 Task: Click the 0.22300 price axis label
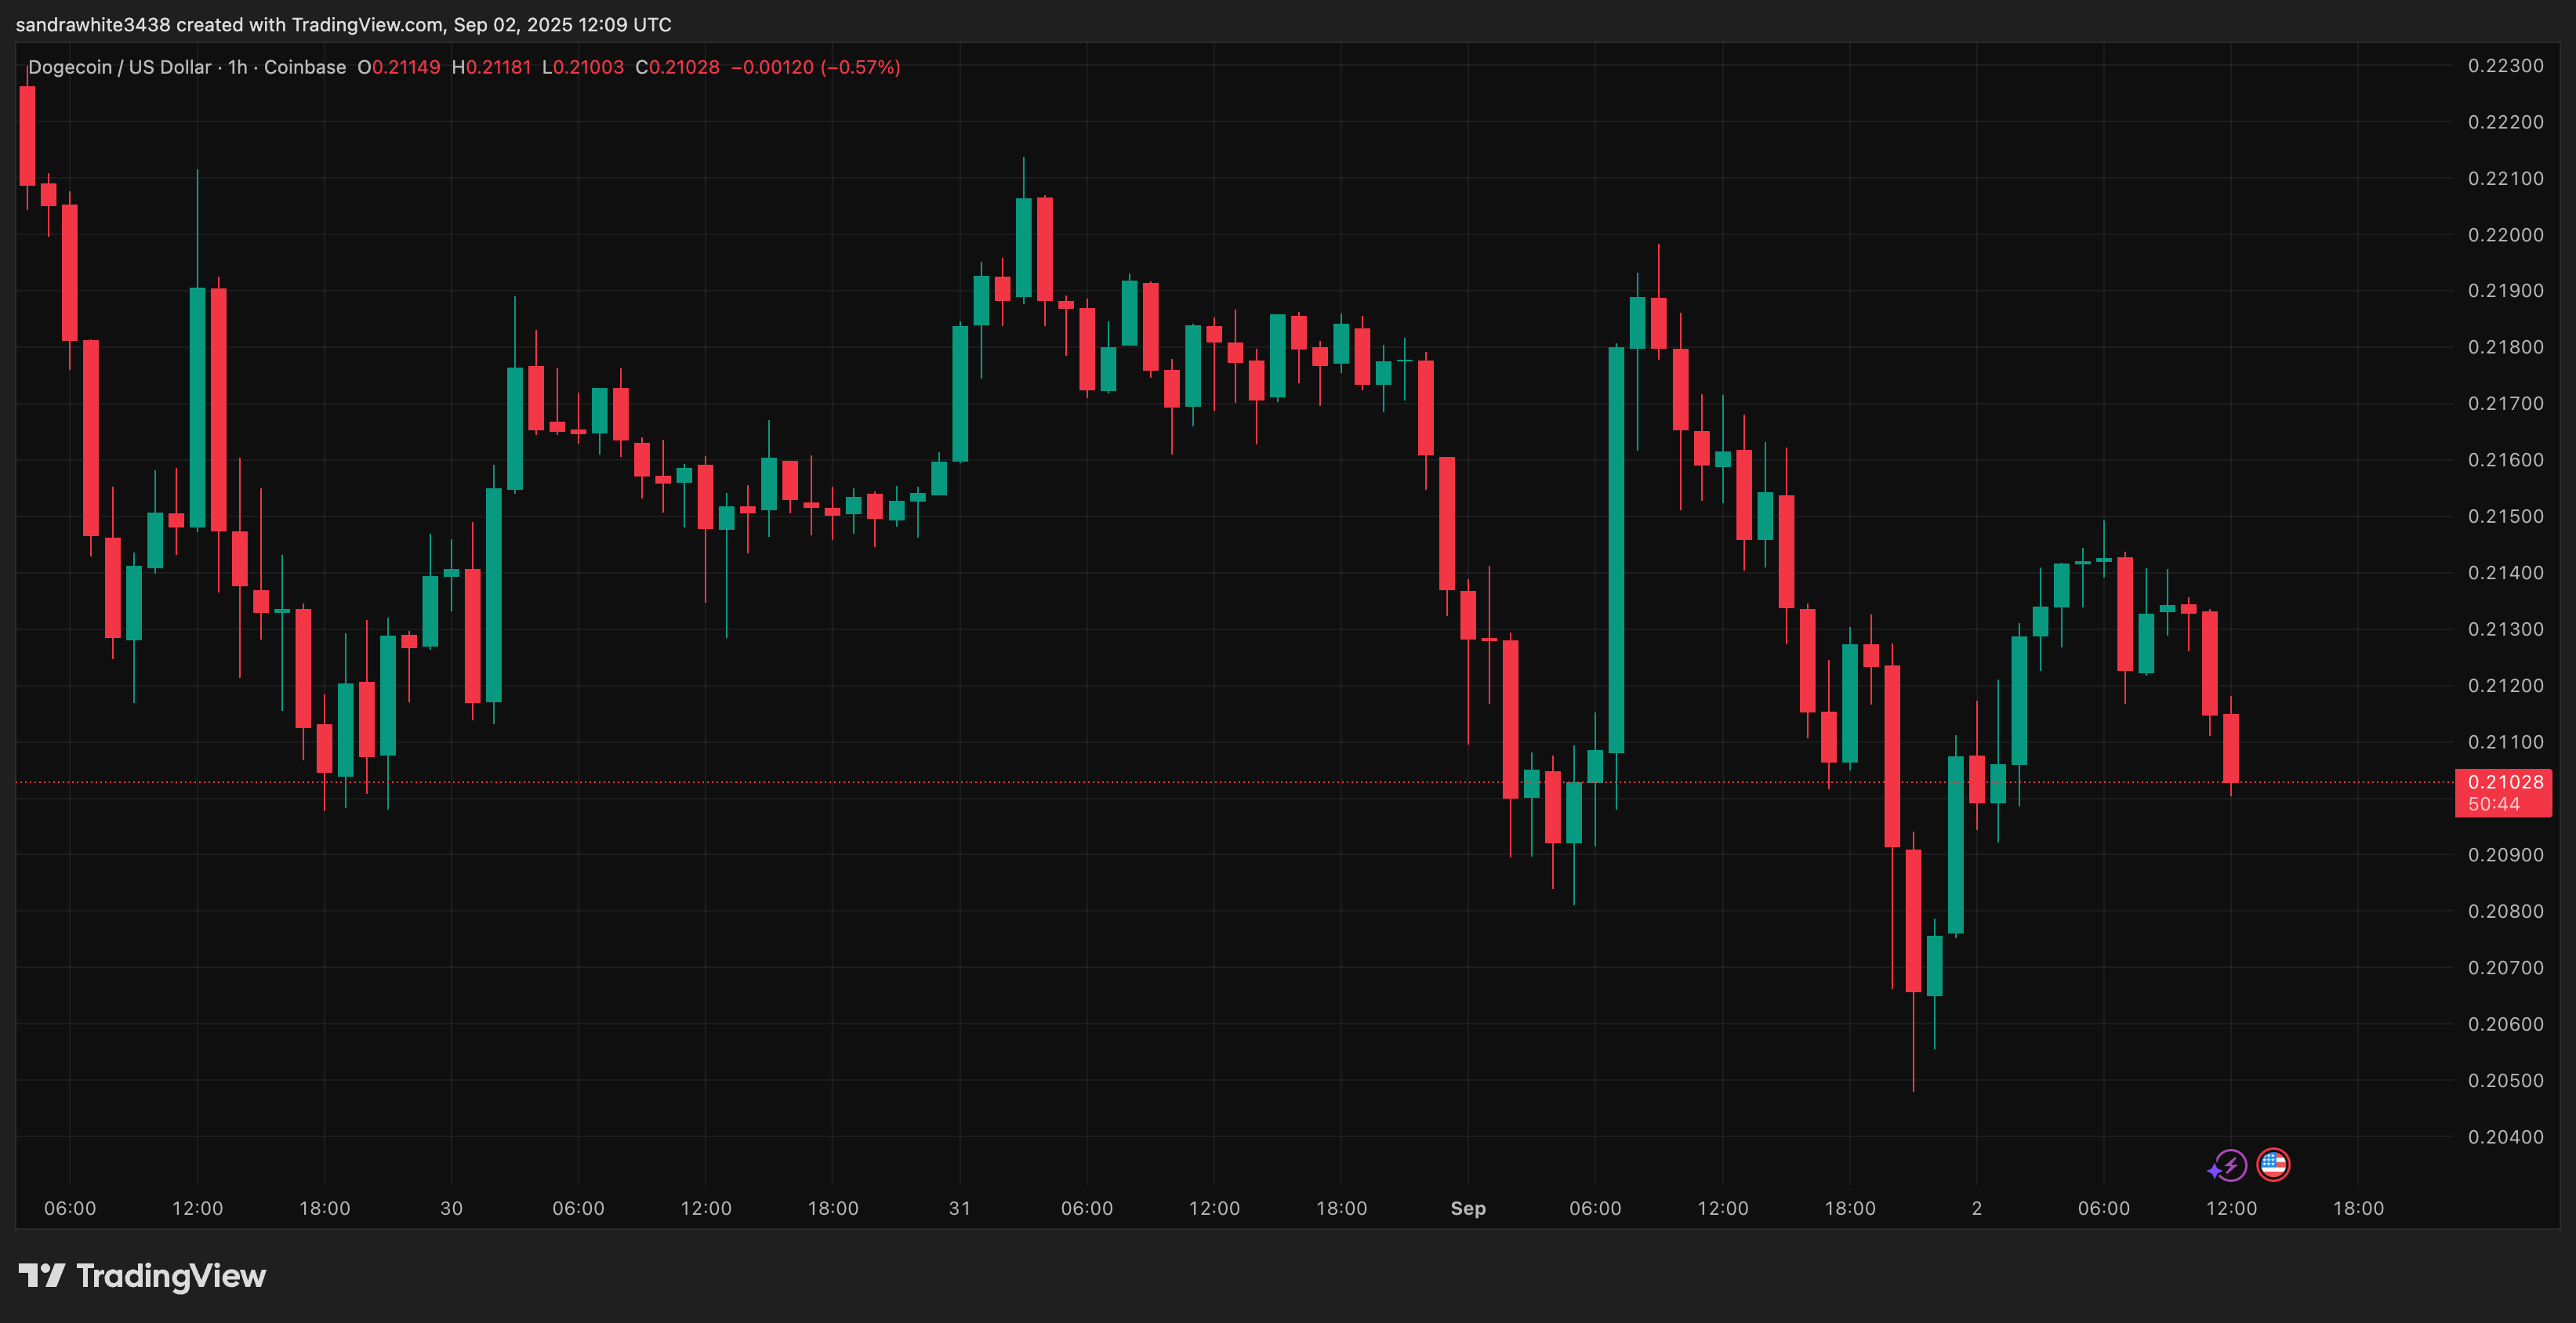coord(2505,66)
